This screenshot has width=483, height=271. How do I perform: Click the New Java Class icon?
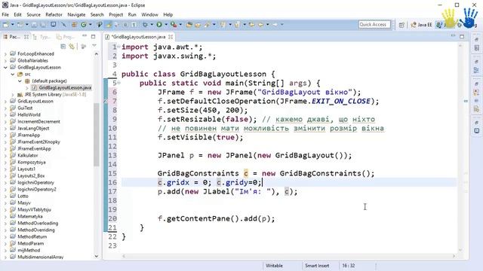point(84,25)
